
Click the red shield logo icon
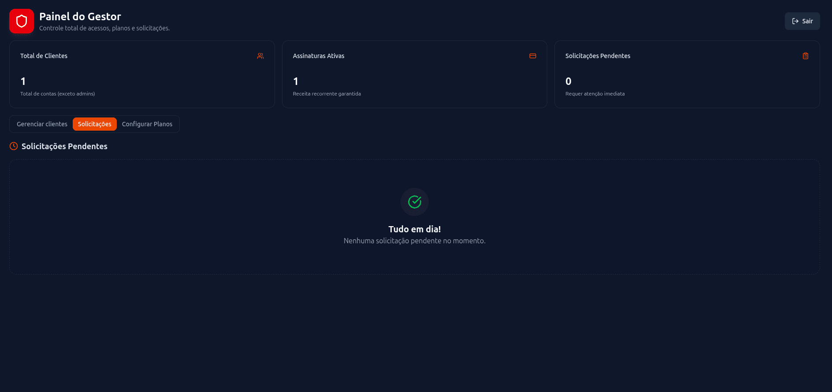[x=22, y=21]
